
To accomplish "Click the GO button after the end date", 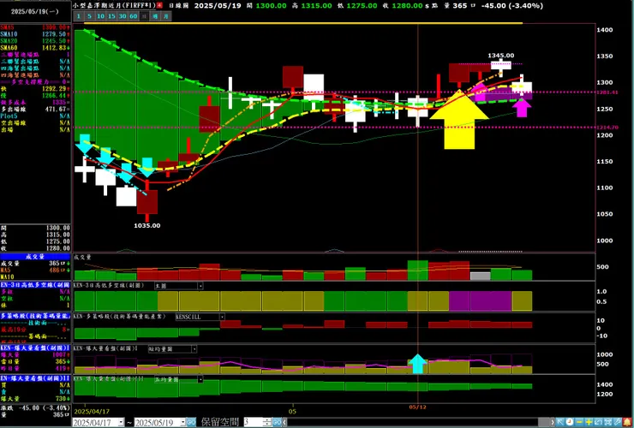I will (191, 422).
